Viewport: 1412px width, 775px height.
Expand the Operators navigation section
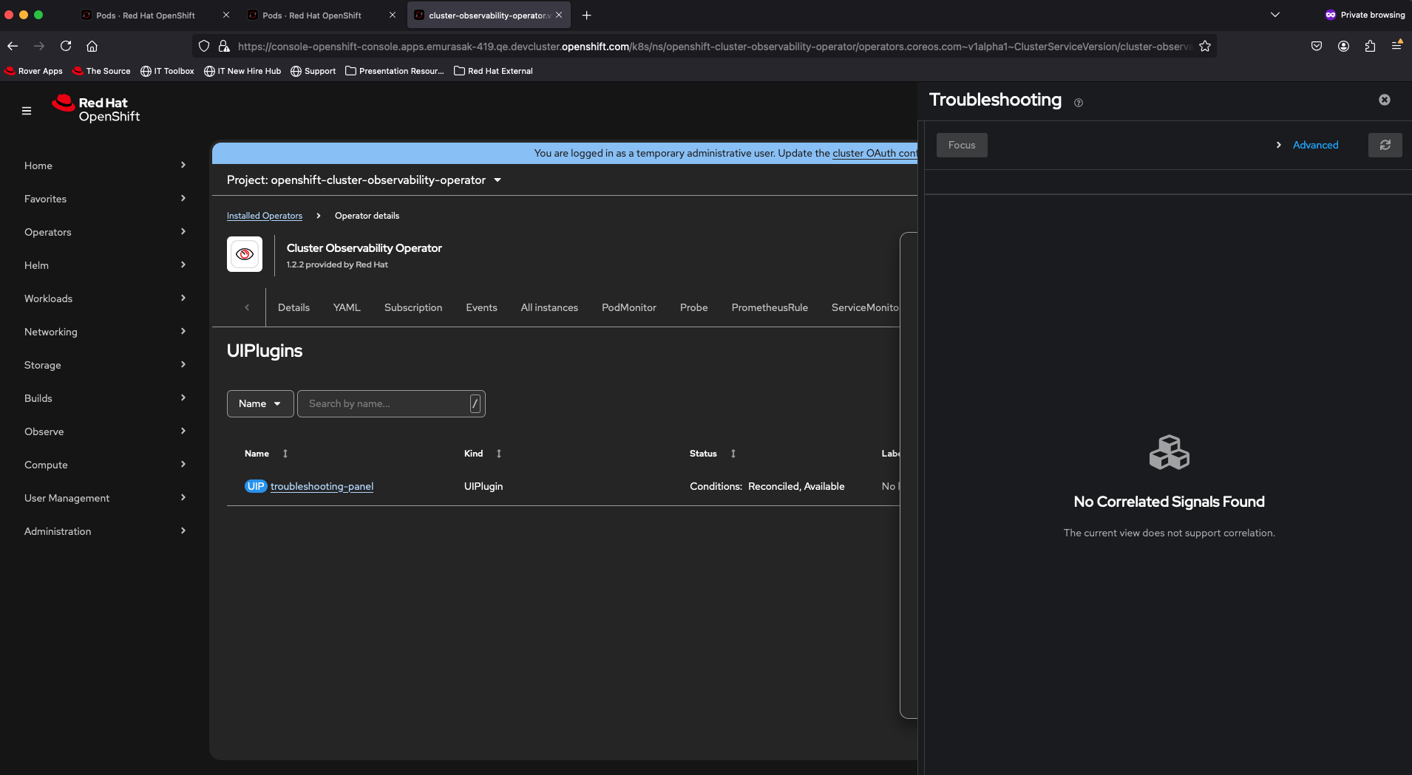[x=105, y=232]
